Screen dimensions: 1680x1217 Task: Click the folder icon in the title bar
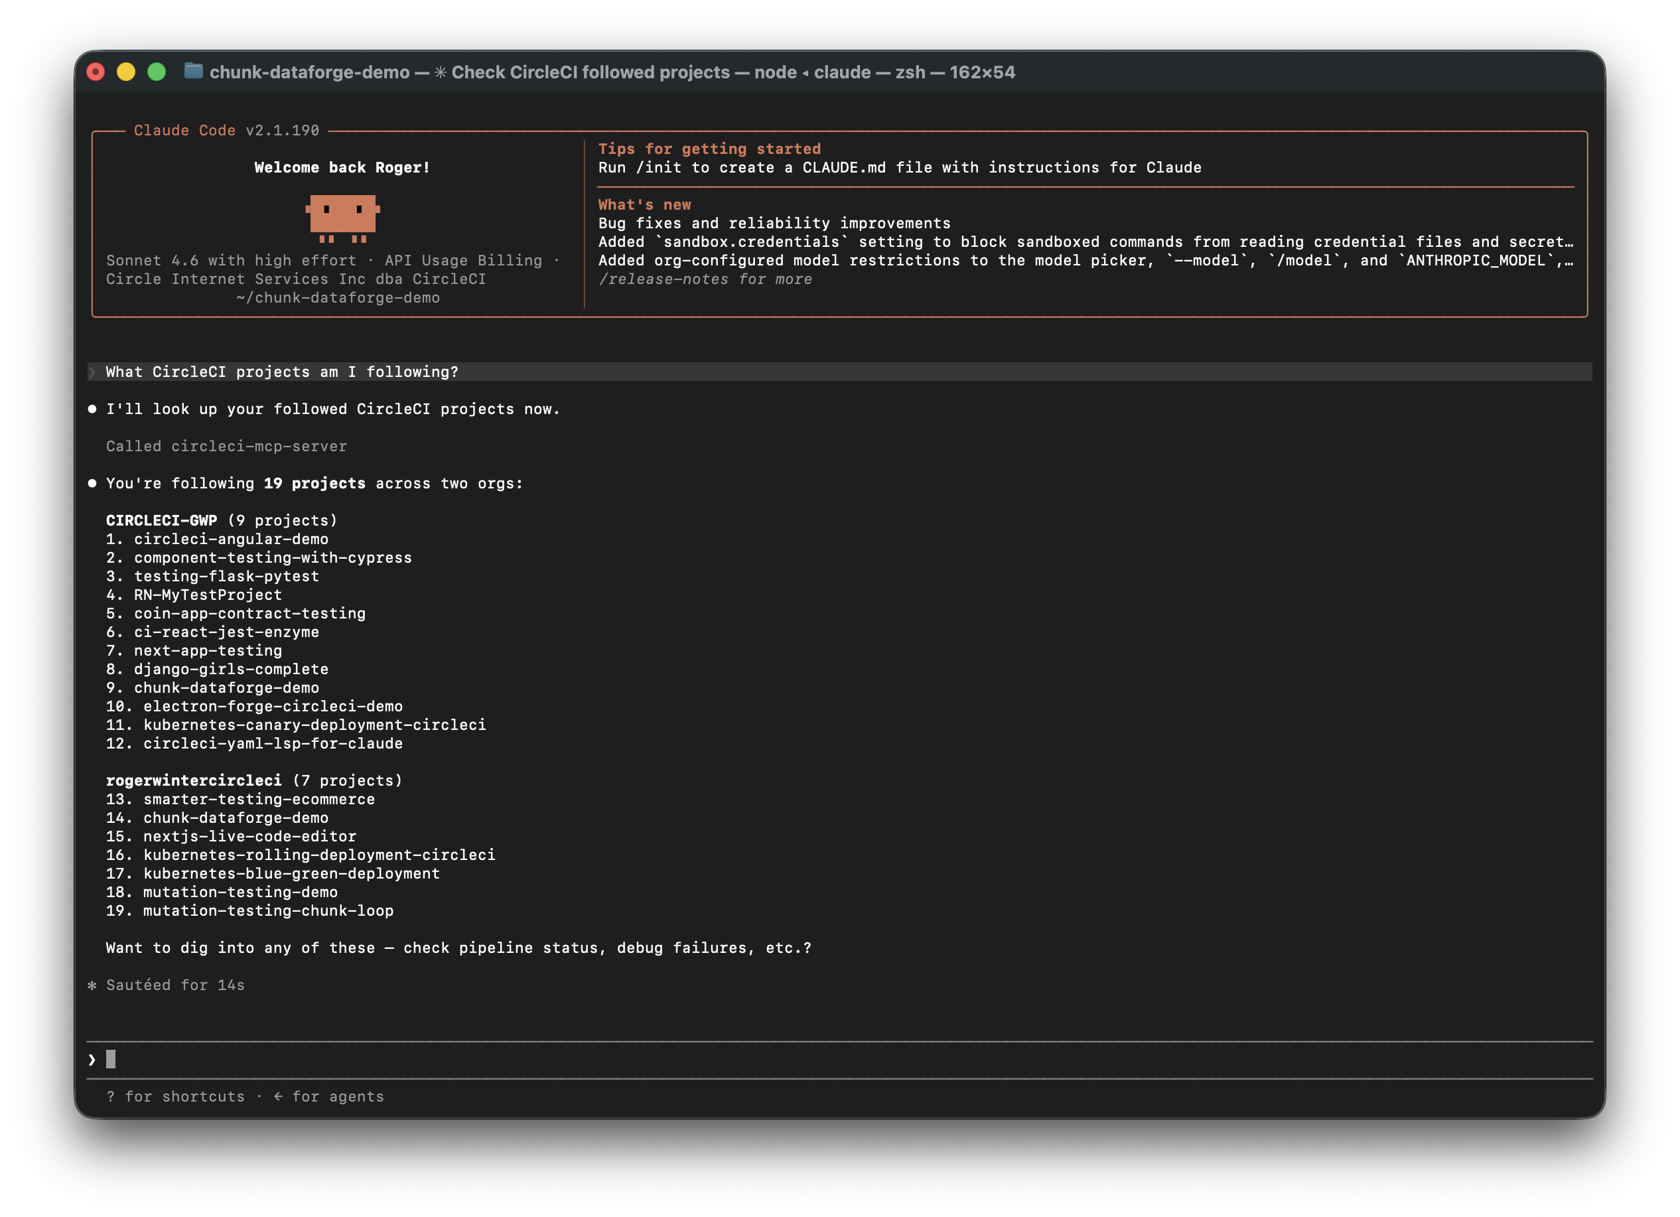pos(193,71)
